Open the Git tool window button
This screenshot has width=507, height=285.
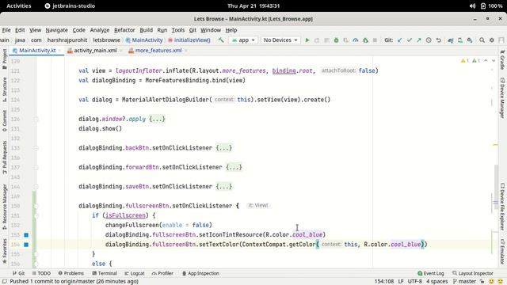coord(19,273)
